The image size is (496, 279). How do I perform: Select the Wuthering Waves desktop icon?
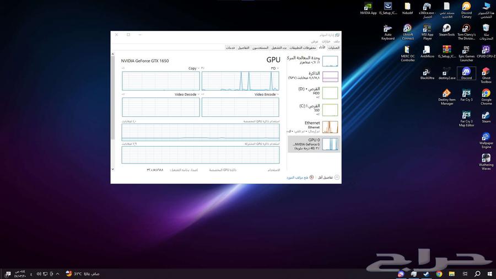click(486, 162)
